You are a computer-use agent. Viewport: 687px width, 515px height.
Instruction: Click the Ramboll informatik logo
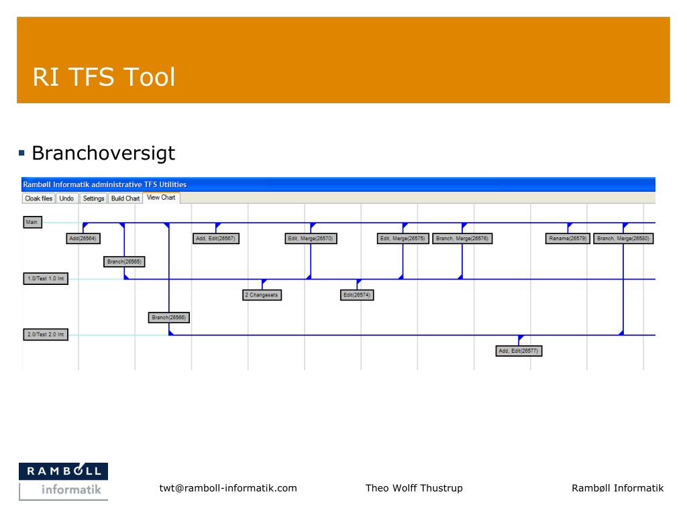pos(64,481)
